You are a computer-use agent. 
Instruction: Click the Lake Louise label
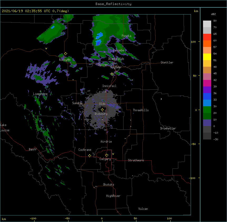tap(5, 128)
